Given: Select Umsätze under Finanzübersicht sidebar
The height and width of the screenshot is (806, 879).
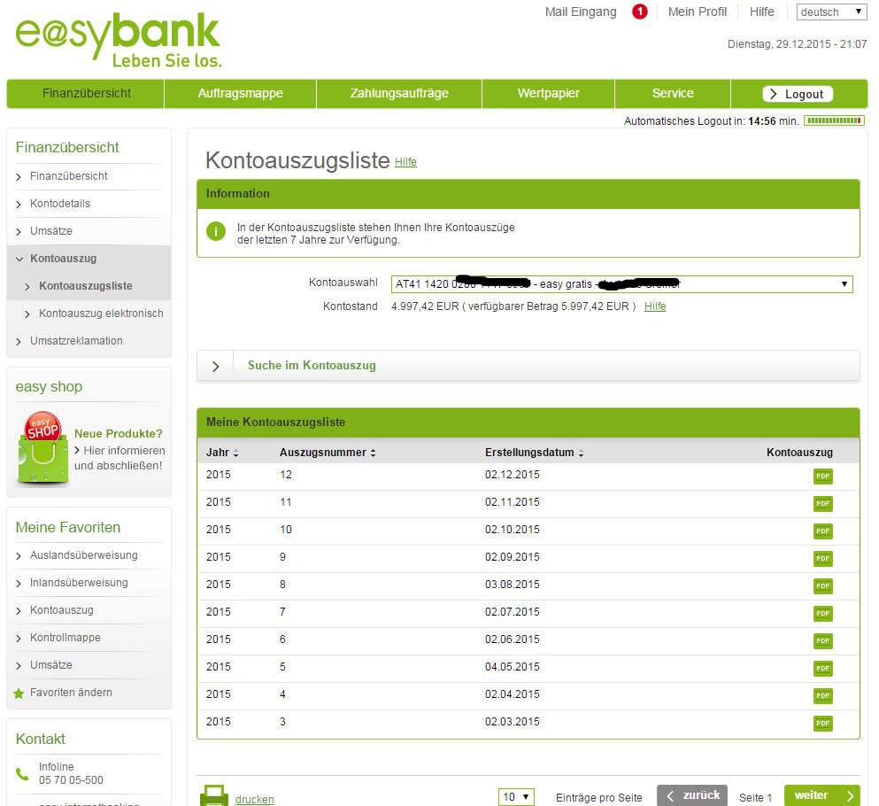Looking at the screenshot, I should 51,231.
